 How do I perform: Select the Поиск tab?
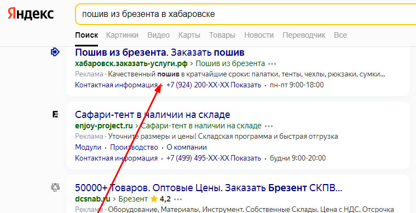[x=86, y=35]
